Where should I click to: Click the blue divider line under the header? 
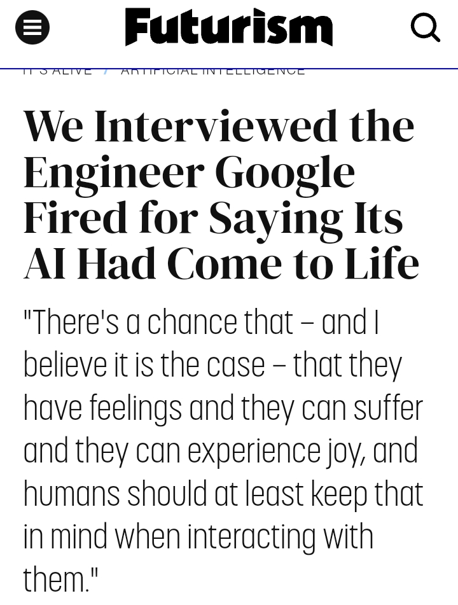coord(229,68)
